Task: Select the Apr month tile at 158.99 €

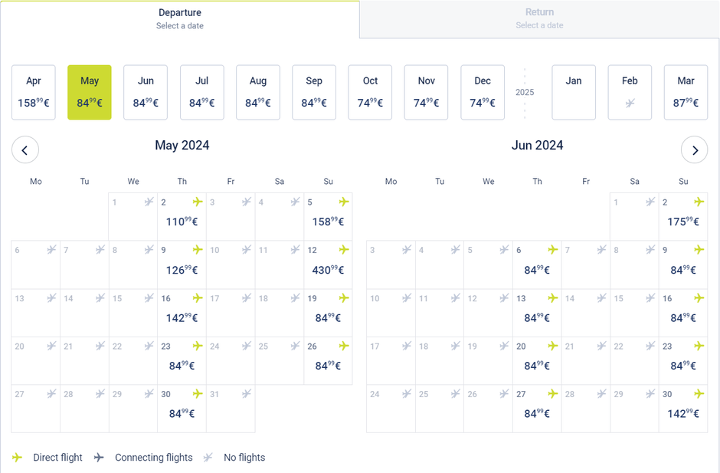Action: click(34, 93)
